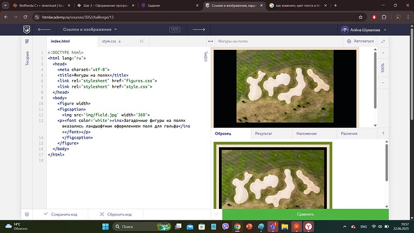The height and width of the screenshot is (233, 414).
Task: Open help question mark in compare panel
Action: pos(383,134)
